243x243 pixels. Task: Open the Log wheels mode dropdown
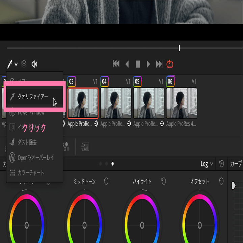tap(207, 164)
